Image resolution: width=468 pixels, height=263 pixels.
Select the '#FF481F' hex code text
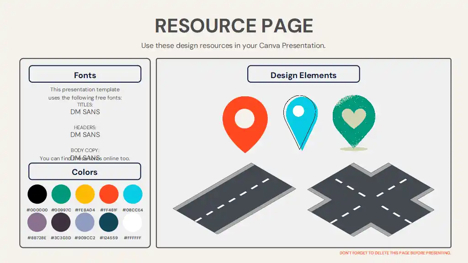[109, 210]
